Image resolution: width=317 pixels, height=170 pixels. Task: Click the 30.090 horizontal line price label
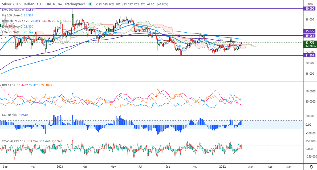pyautogui.click(x=310, y=9)
